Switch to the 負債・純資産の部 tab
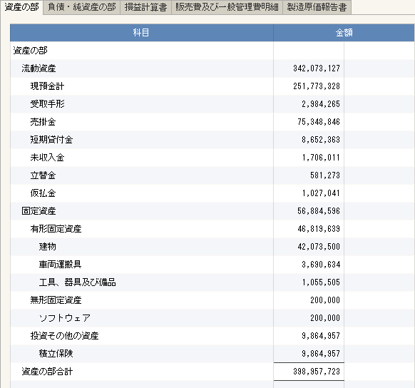 point(82,7)
